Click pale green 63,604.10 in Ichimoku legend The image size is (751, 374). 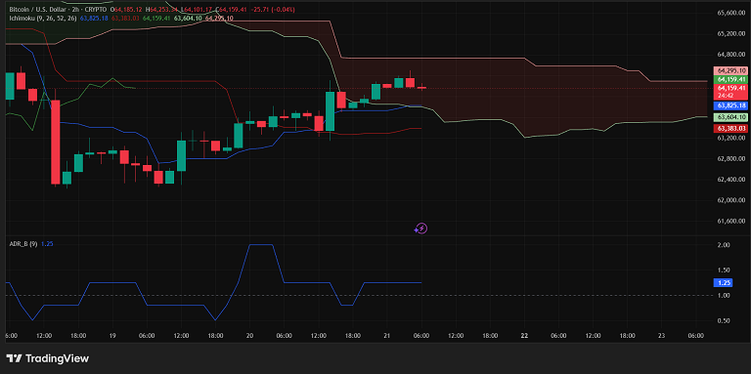click(188, 19)
